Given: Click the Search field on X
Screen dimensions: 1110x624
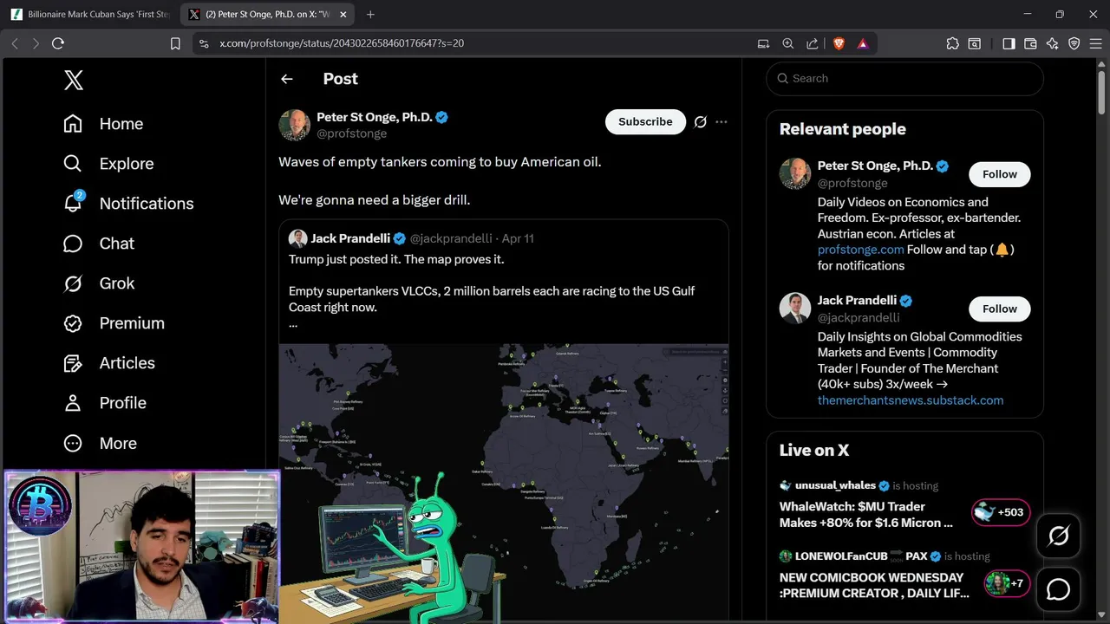Looking at the screenshot, I should (x=904, y=78).
